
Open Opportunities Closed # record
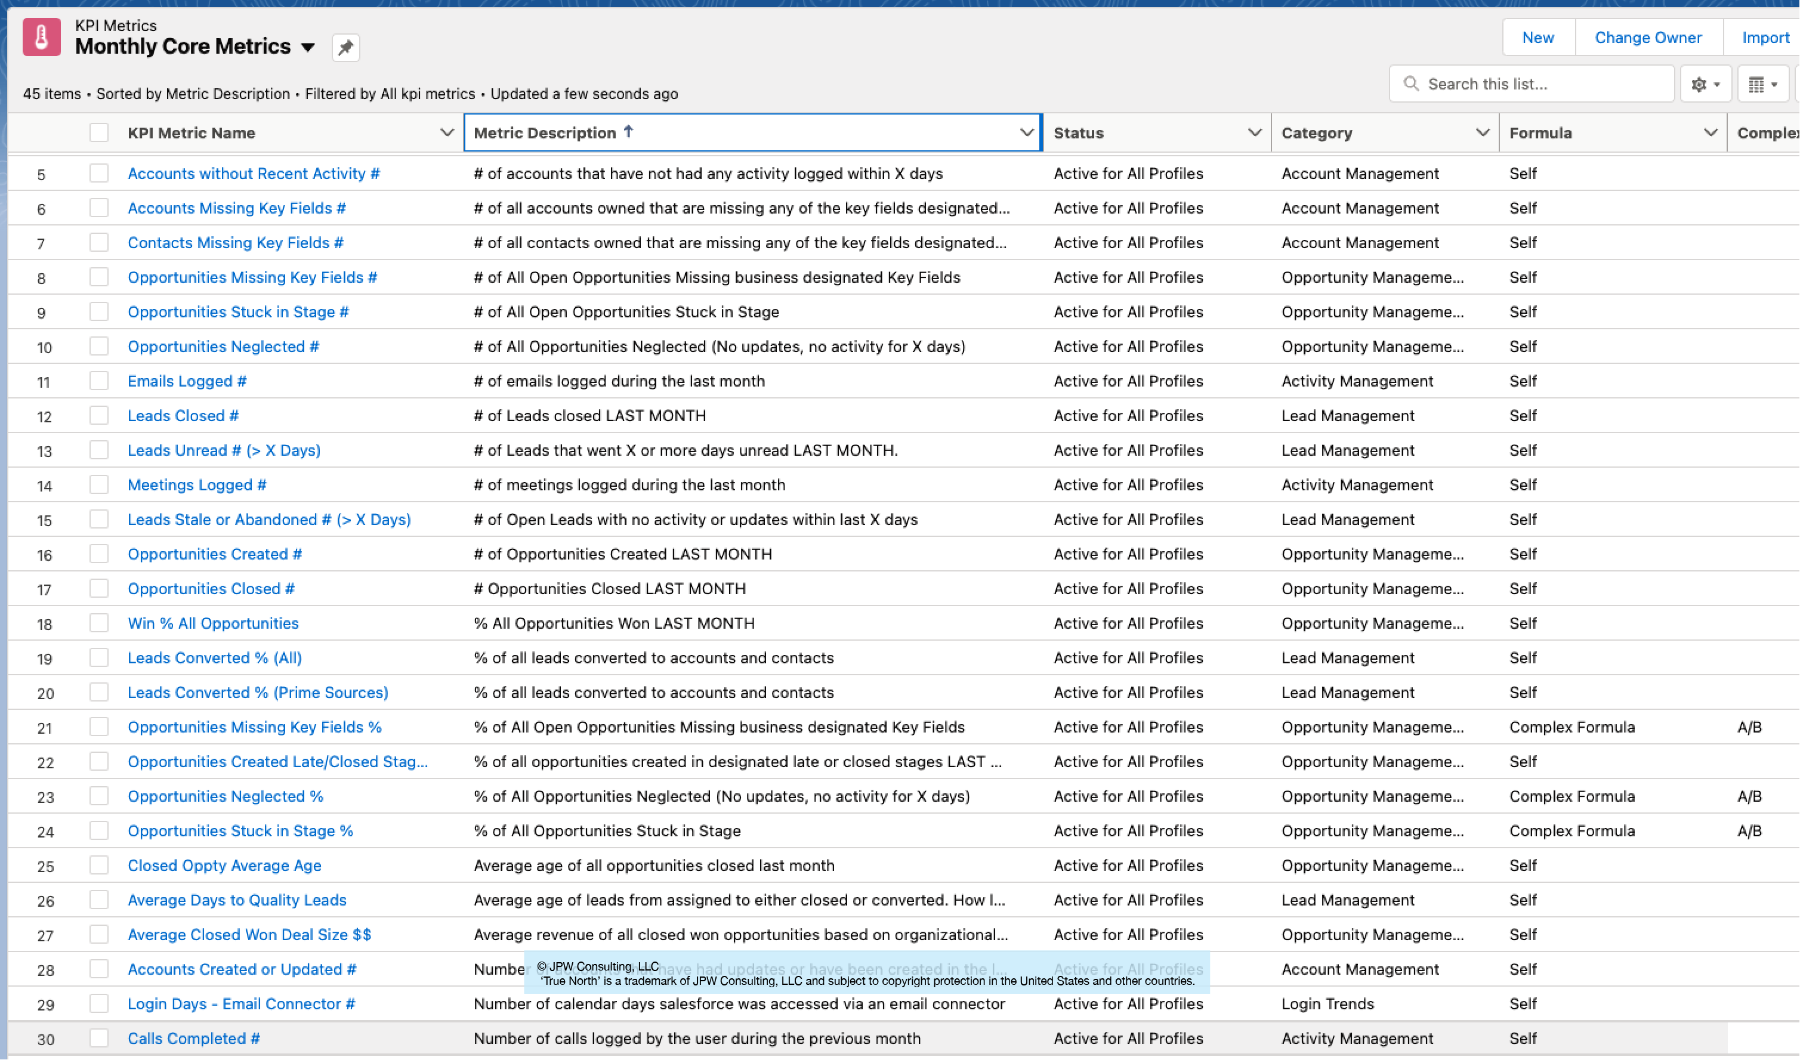point(211,589)
